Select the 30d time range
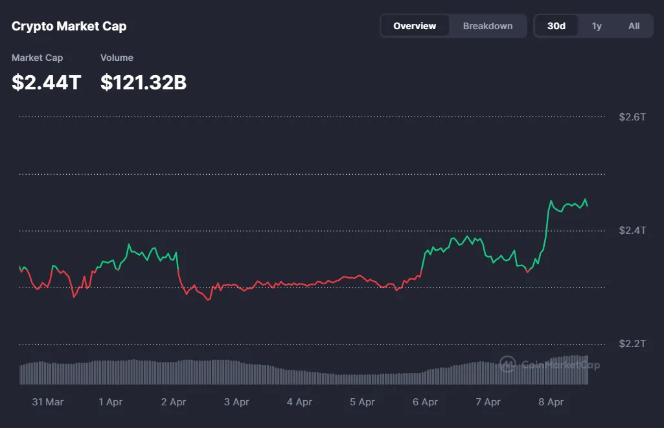664x428 pixels. [556, 26]
